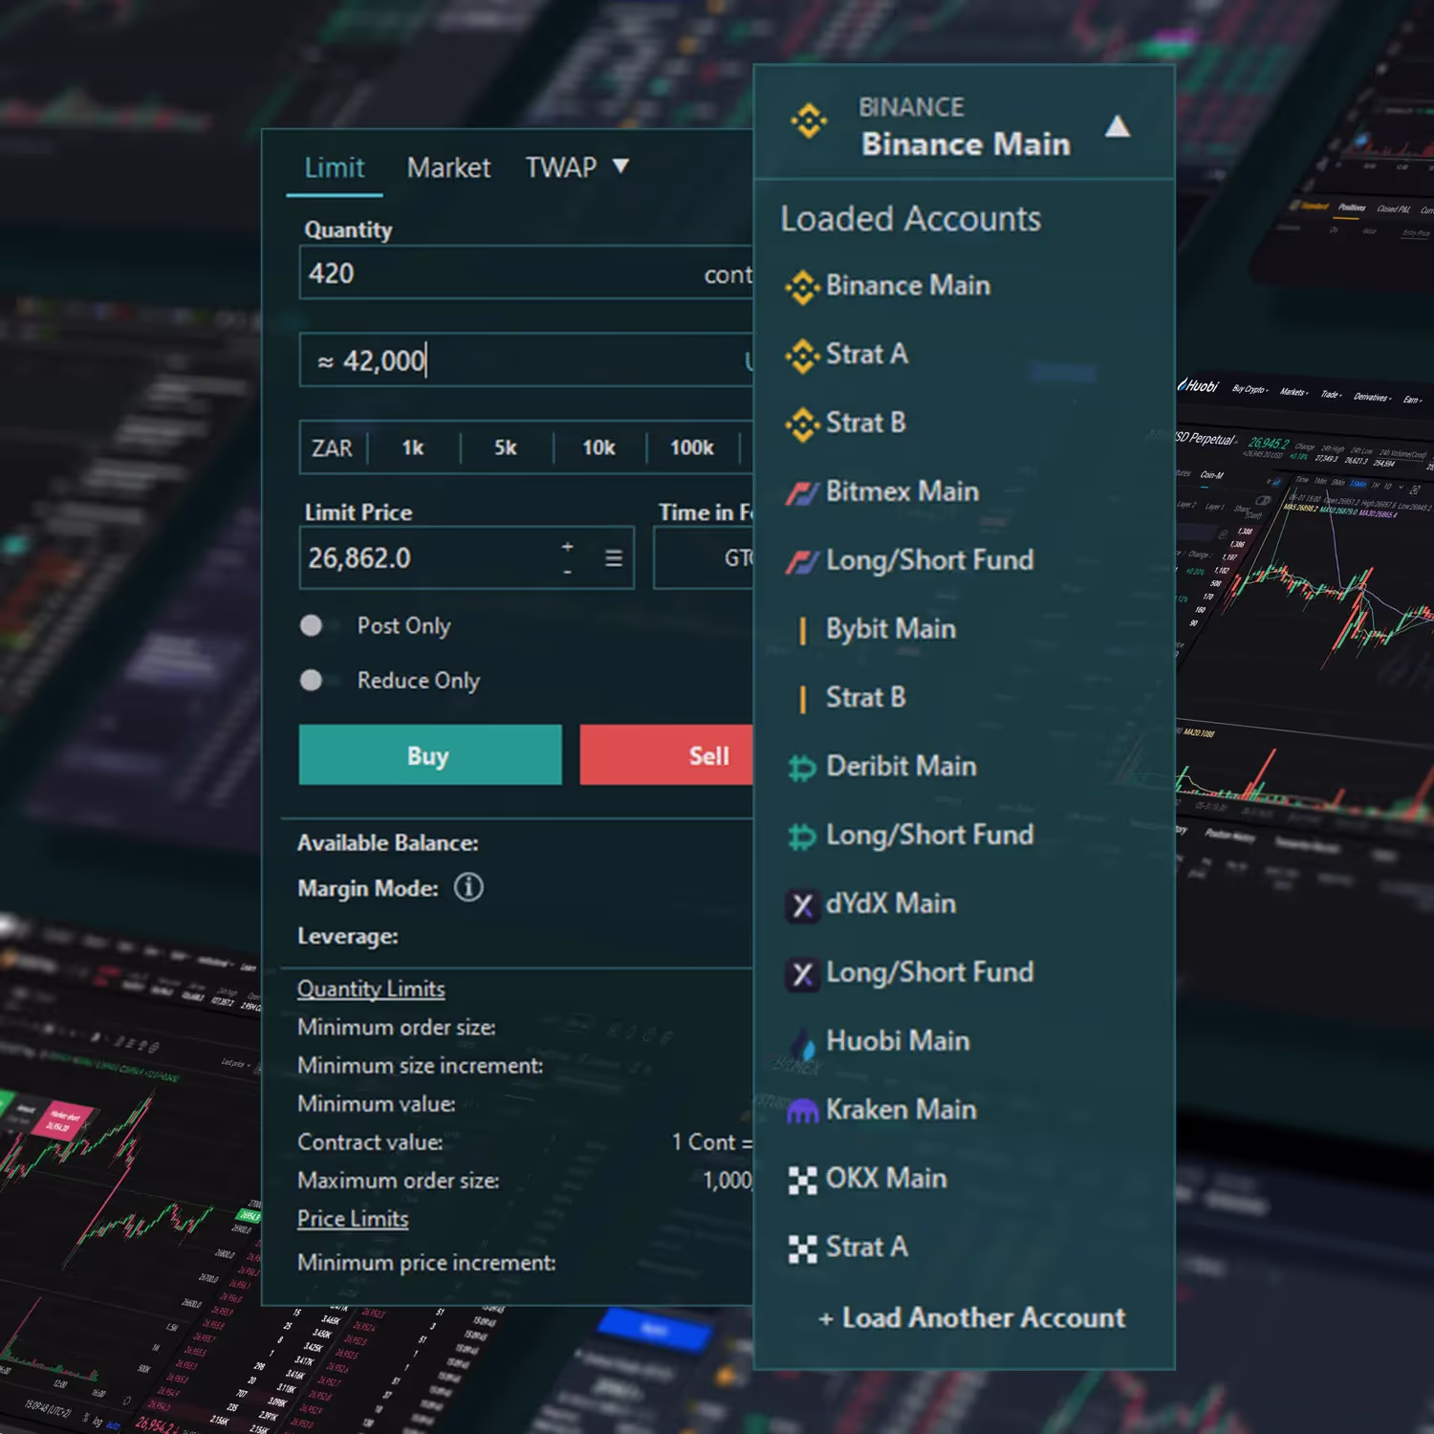Click the green Buy button
The width and height of the screenshot is (1434, 1434).
(x=430, y=754)
